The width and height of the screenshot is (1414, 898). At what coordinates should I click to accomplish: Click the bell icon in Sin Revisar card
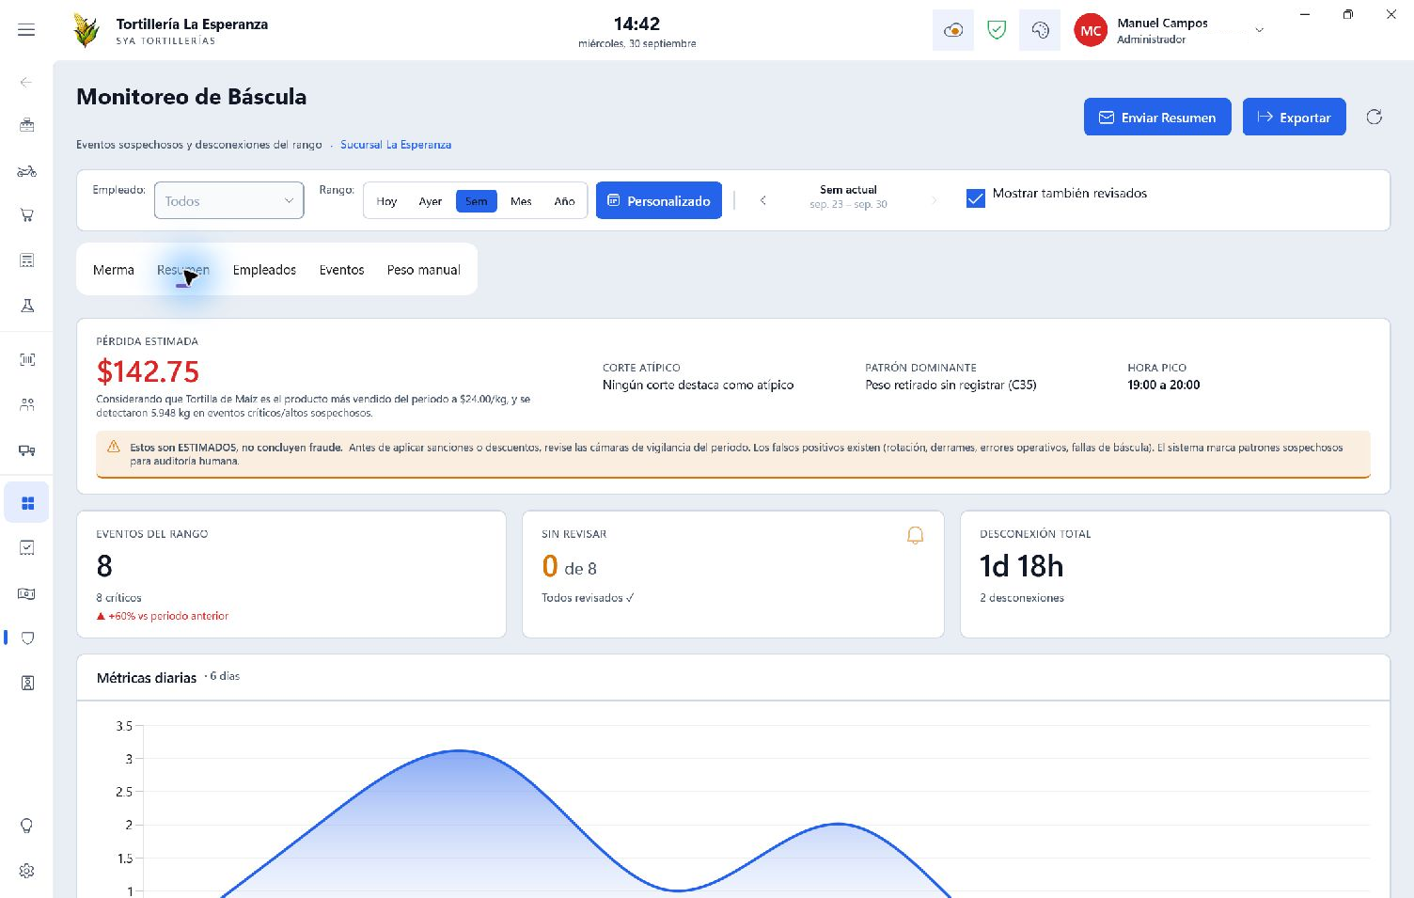915,535
